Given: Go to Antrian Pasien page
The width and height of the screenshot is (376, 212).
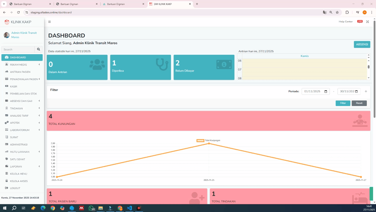Looking at the screenshot, I should 20,72.
